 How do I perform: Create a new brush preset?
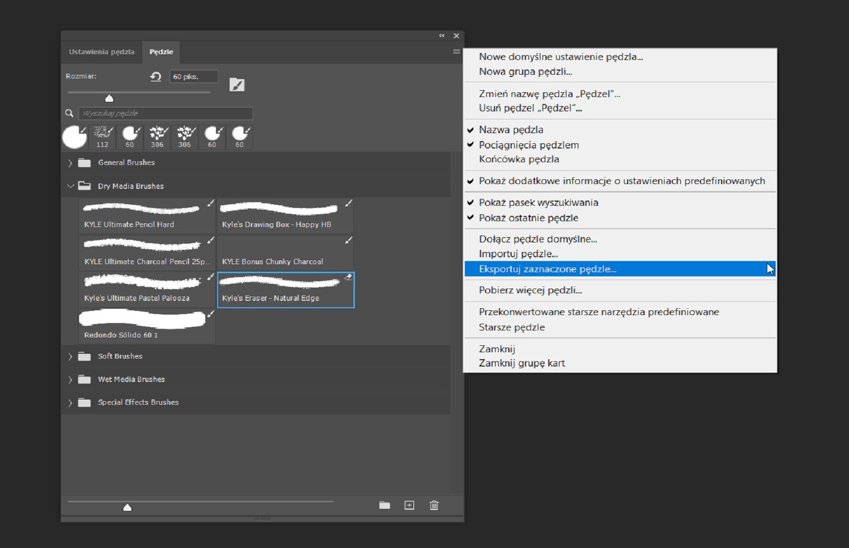410,506
